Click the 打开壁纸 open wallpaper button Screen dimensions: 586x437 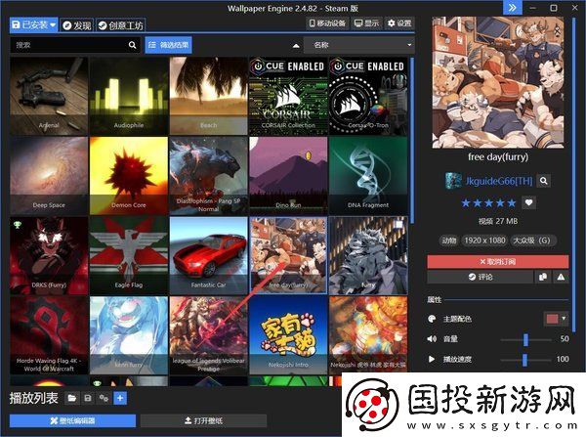pyautogui.click(x=203, y=421)
